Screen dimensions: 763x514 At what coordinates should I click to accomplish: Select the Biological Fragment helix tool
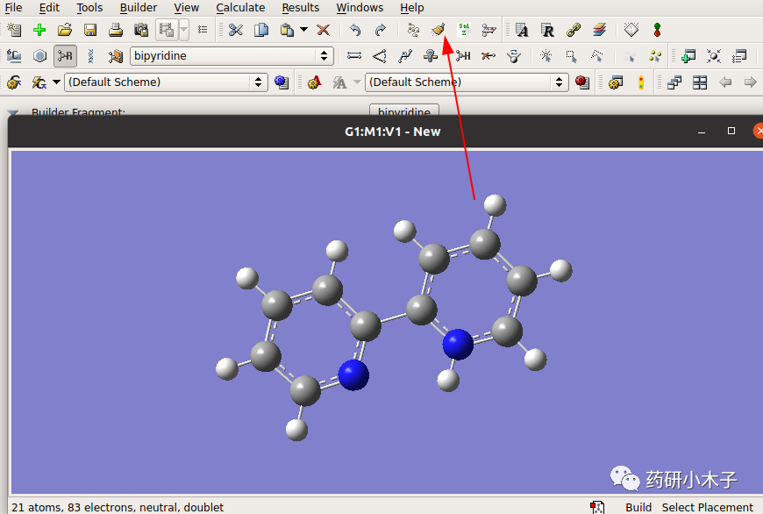point(90,56)
